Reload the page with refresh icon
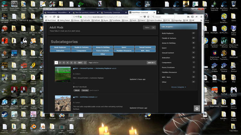The width and height of the screenshot is (241, 135). click(54, 17)
